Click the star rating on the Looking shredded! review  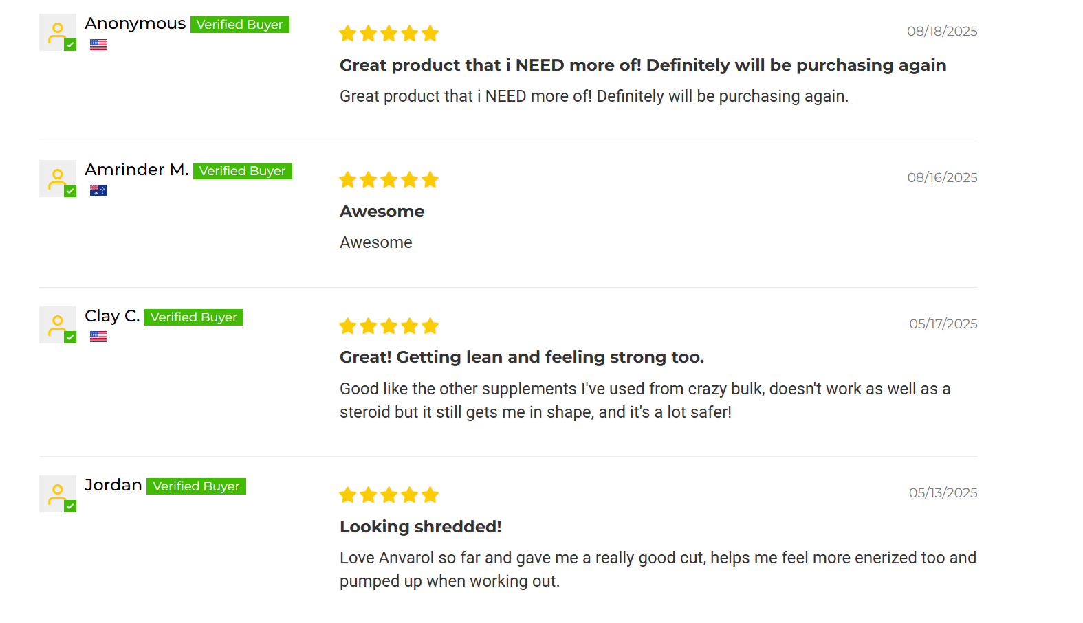pos(389,495)
